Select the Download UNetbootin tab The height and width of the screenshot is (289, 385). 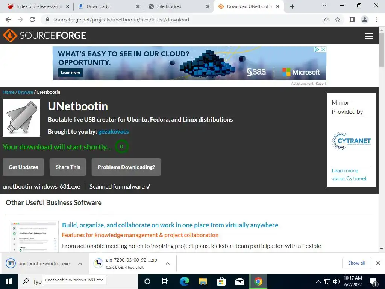[249, 6]
